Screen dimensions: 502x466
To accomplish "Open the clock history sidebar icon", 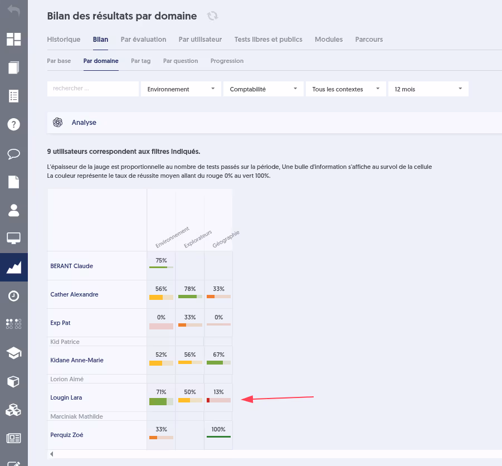I will tap(14, 296).
